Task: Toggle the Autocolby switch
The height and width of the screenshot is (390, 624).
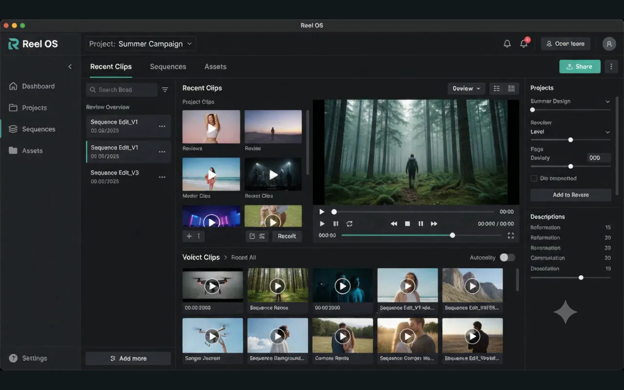Action: (x=507, y=257)
